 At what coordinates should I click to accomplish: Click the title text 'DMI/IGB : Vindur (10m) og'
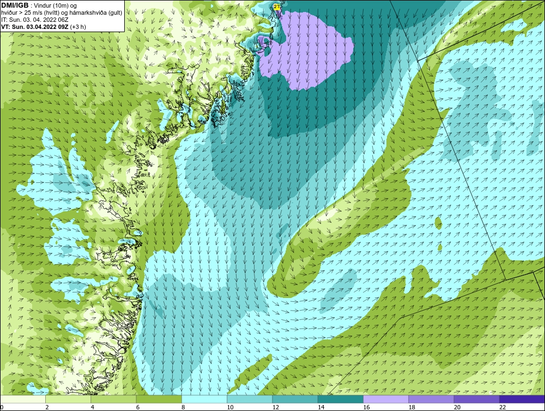[x=39, y=5]
